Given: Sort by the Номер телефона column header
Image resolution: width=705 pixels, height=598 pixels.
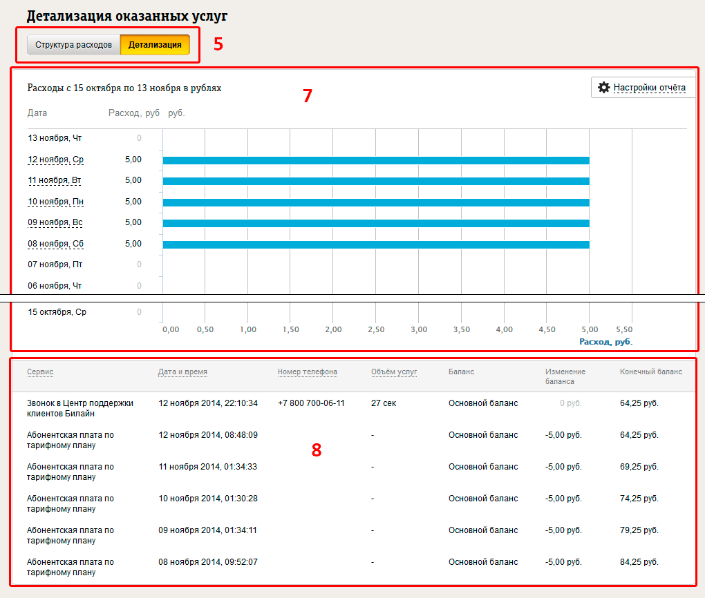Looking at the screenshot, I should [x=308, y=372].
